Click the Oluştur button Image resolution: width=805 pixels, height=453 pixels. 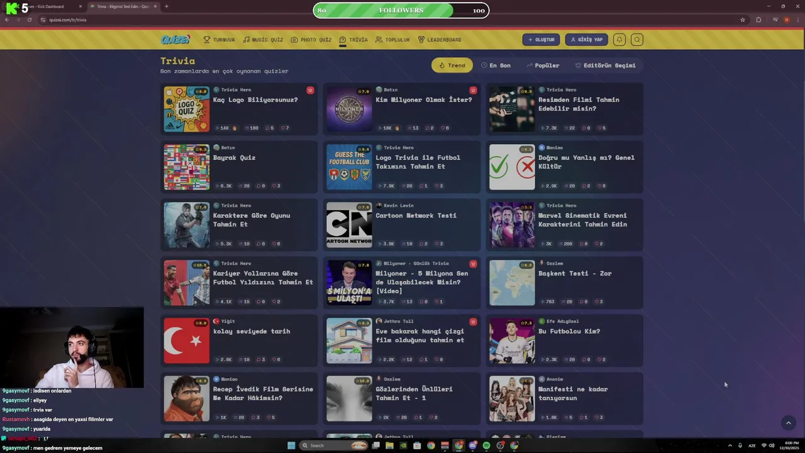[541, 40]
